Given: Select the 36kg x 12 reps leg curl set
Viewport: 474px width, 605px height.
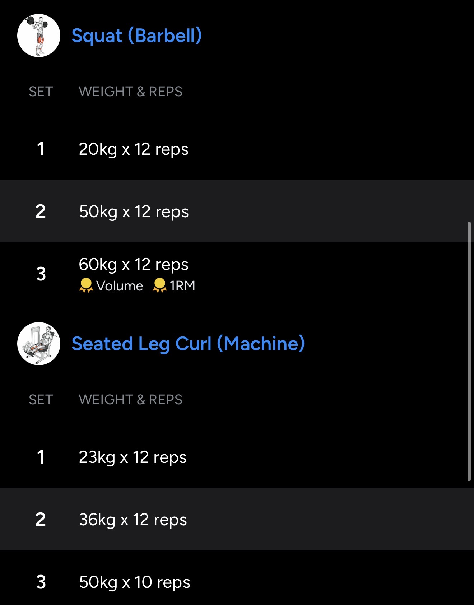Looking at the screenshot, I should tap(133, 520).
